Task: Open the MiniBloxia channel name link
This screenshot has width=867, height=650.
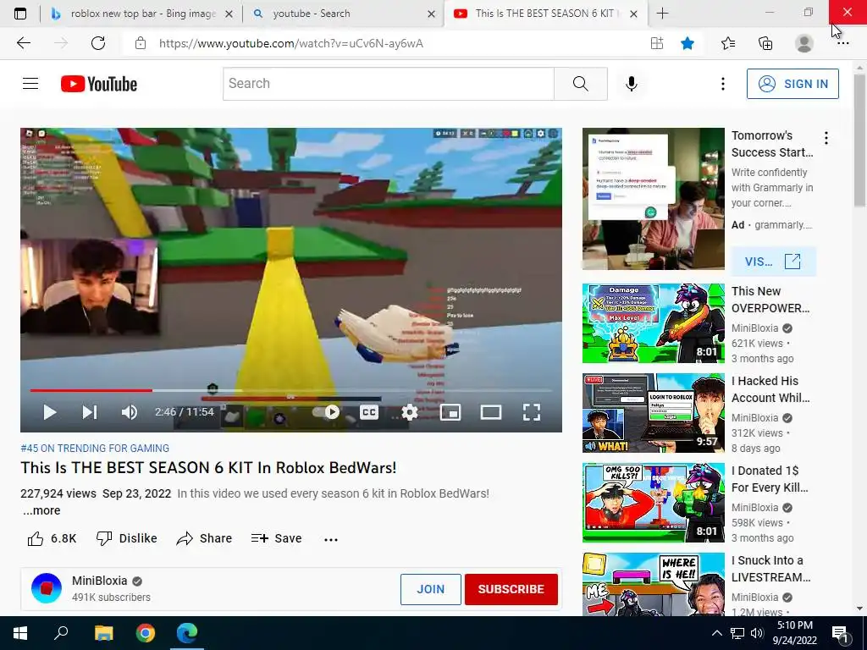Action: pyautogui.click(x=100, y=581)
